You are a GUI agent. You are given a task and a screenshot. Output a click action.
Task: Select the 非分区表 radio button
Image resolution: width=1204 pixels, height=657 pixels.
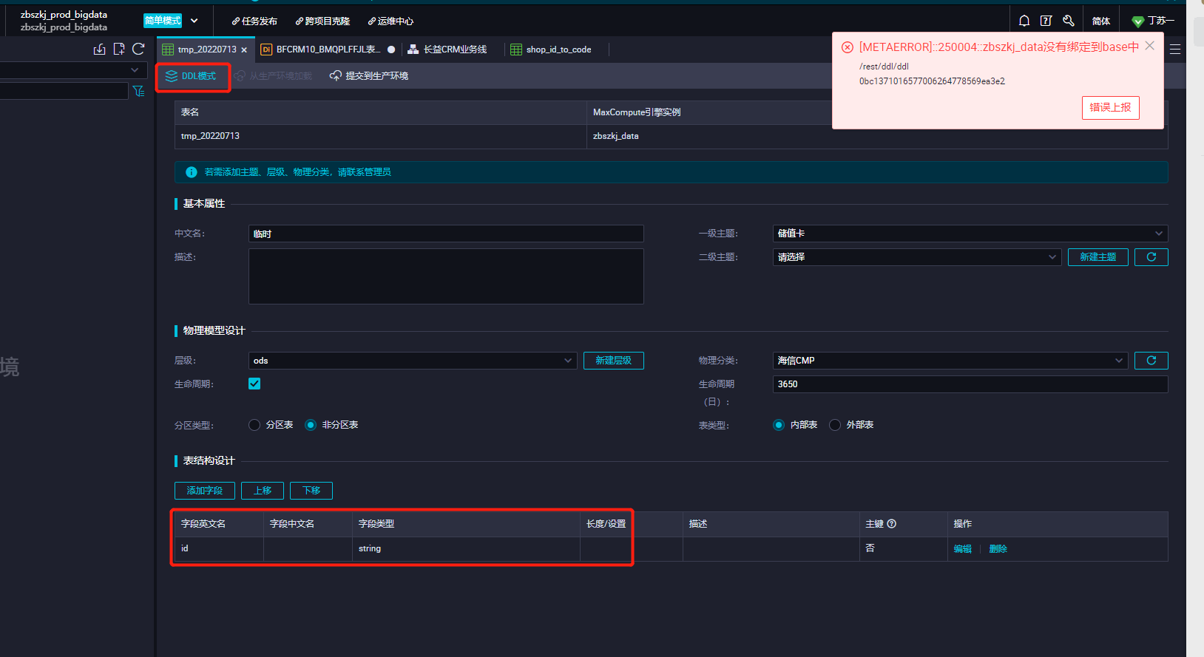311,425
